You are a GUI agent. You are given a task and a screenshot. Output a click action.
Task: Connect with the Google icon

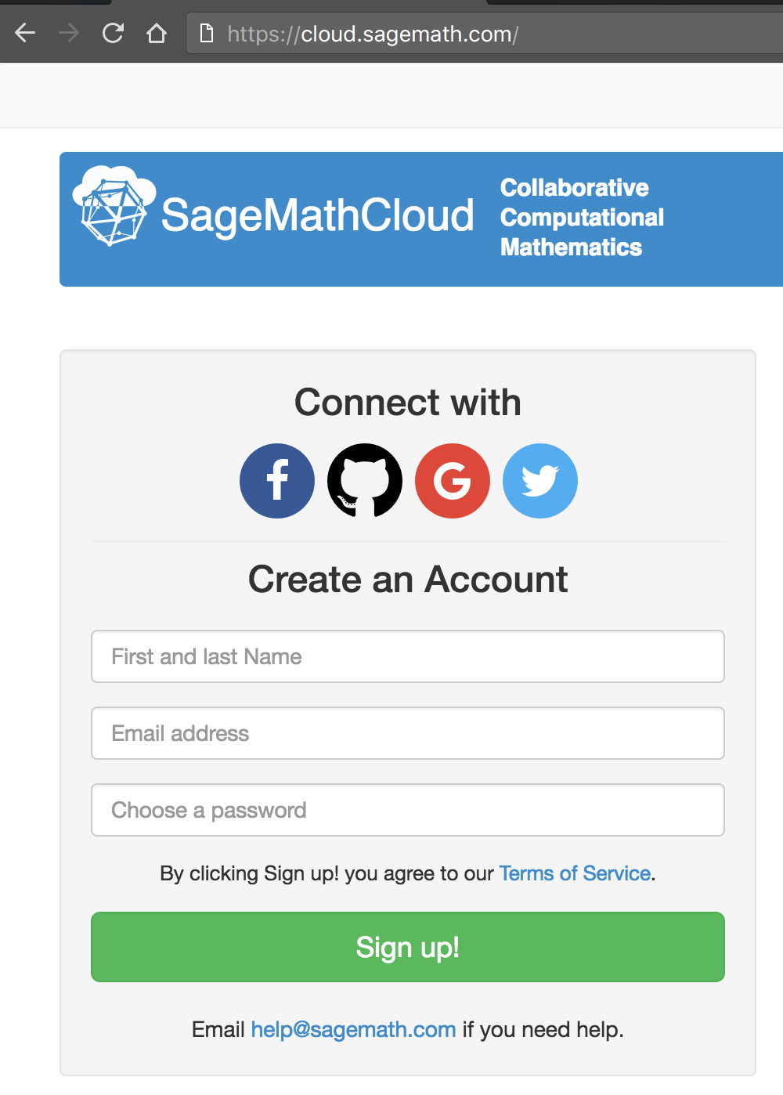(453, 481)
